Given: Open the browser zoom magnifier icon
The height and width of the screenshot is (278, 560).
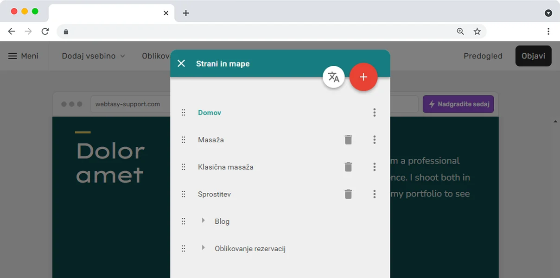Looking at the screenshot, I should [x=460, y=32].
